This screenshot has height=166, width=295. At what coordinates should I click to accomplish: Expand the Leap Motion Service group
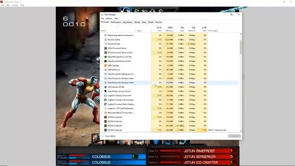[x=102, y=91]
